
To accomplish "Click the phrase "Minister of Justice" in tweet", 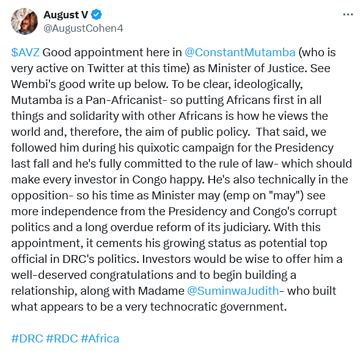I will click(257, 68).
